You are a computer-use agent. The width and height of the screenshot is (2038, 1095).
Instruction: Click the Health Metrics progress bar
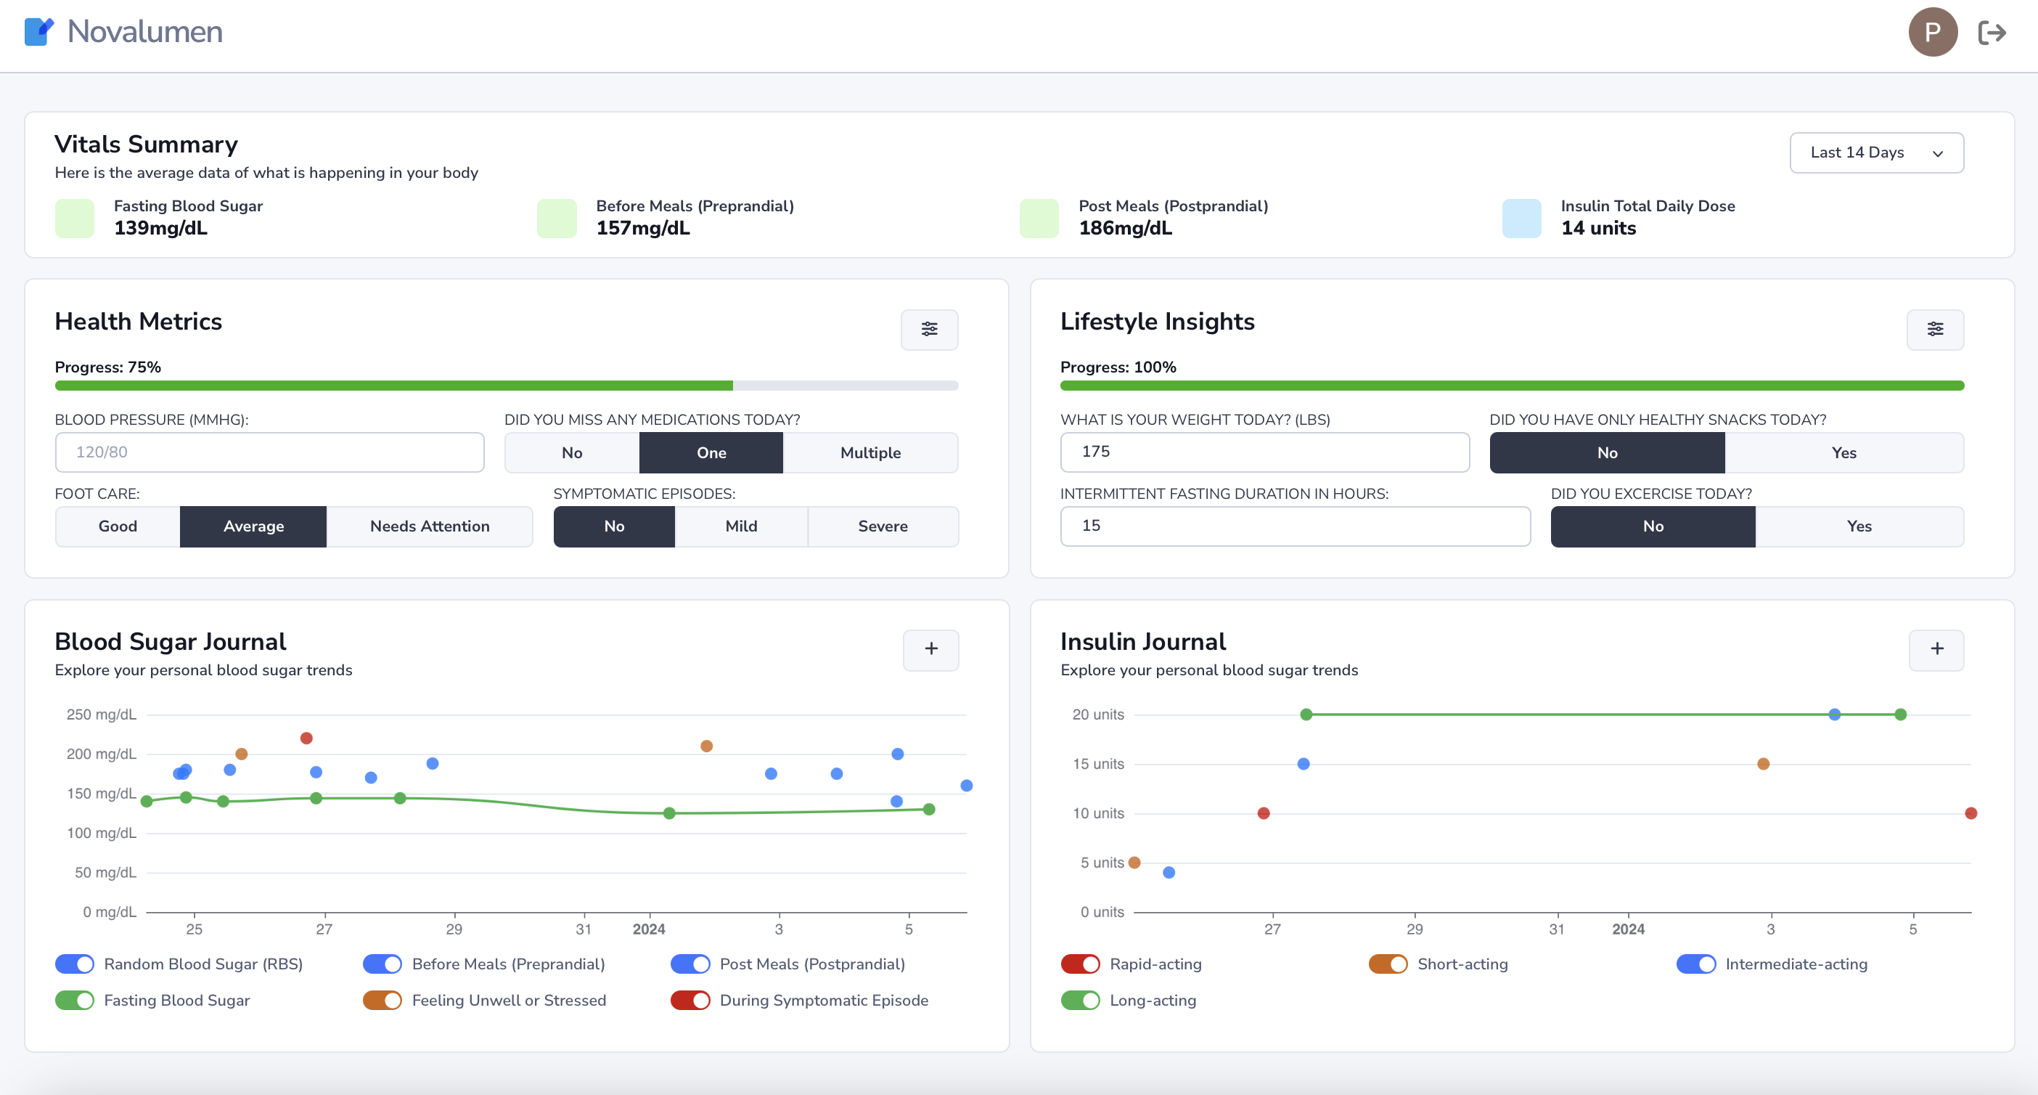[x=507, y=386]
